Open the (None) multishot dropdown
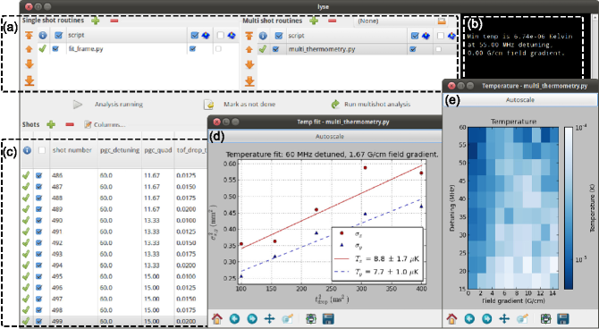The height and width of the screenshot is (329, 599). pyautogui.click(x=401, y=21)
